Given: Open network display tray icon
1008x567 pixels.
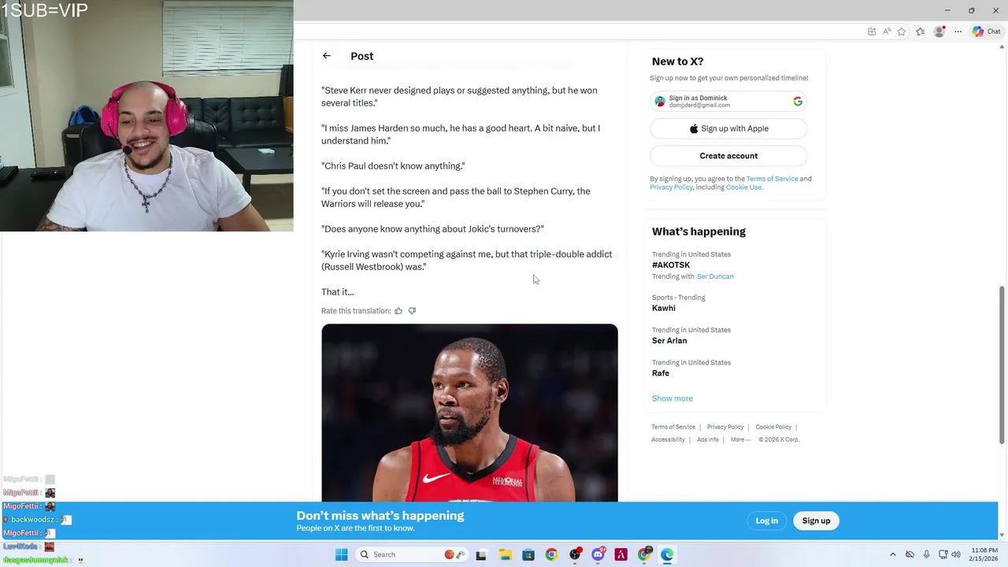Looking at the screenshot, I should point(943,554).
